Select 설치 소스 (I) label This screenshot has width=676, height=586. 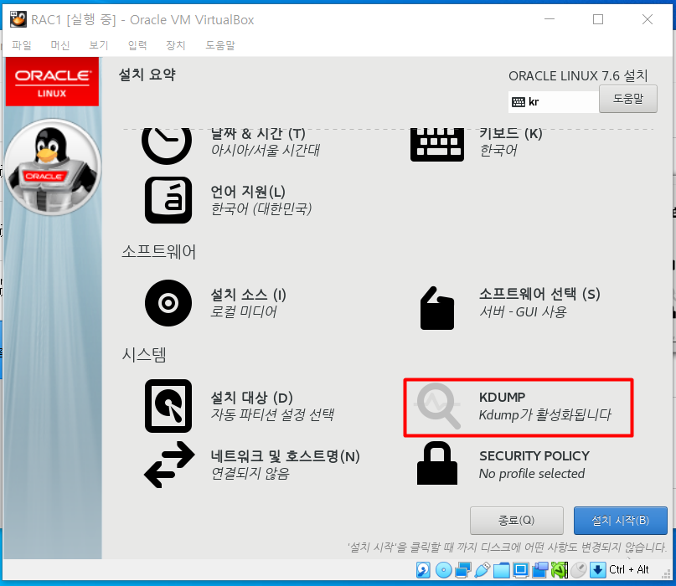click(x=248, y=295)
